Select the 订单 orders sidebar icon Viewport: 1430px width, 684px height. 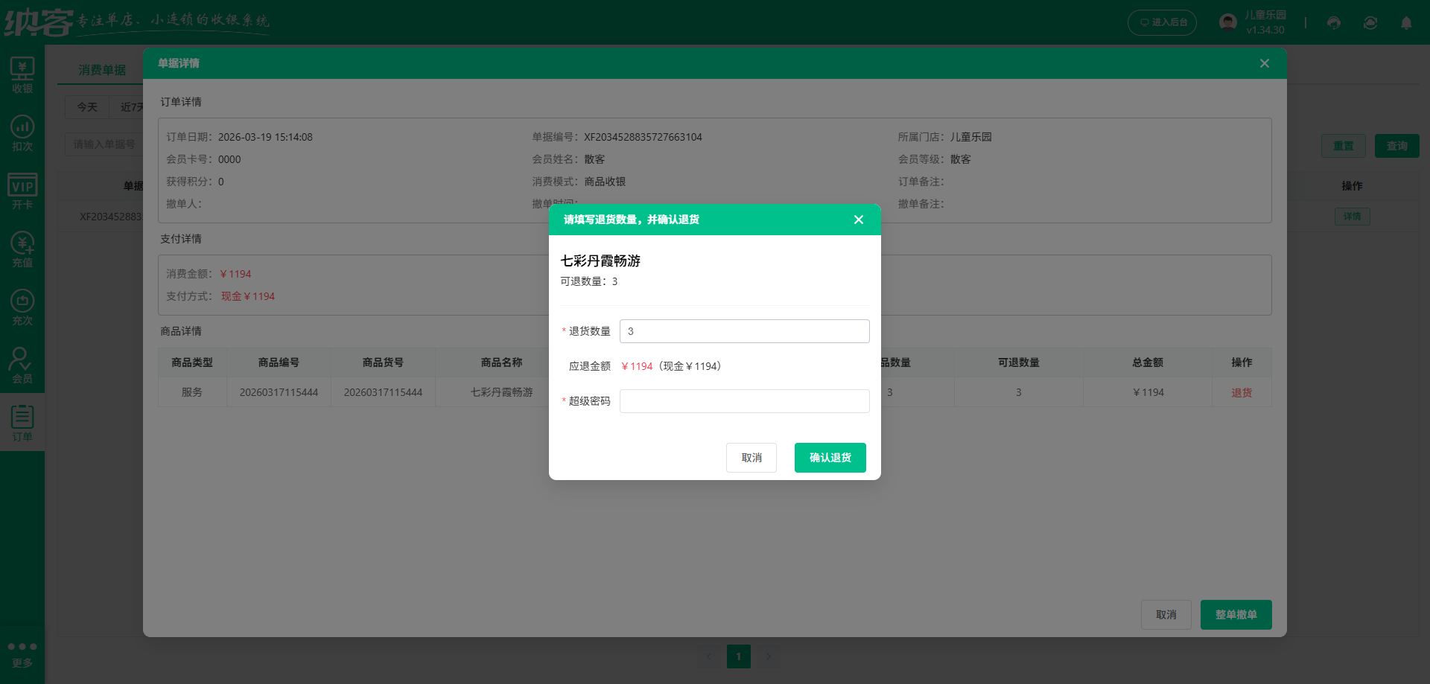pos(22,423)
